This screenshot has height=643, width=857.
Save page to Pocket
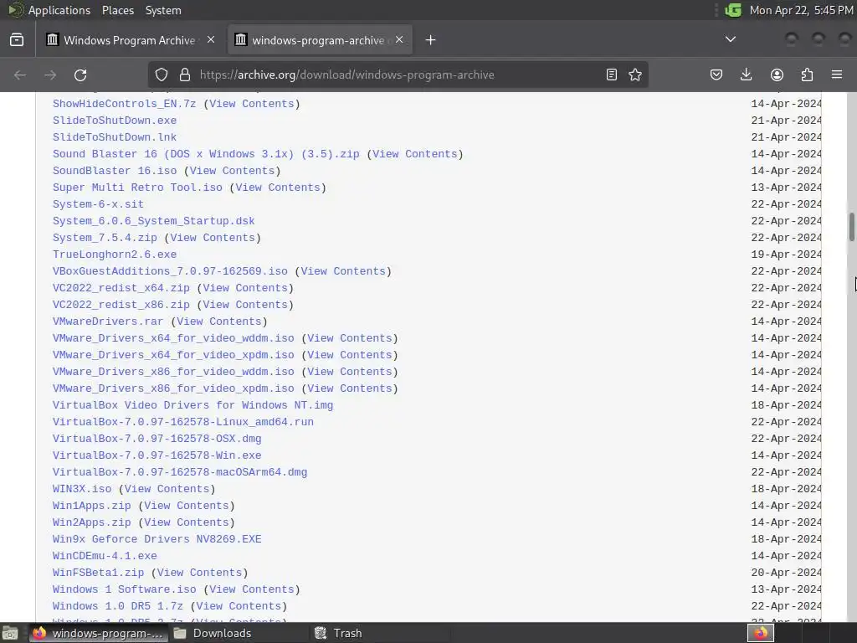pyautogui.click(x=716, y=75)
